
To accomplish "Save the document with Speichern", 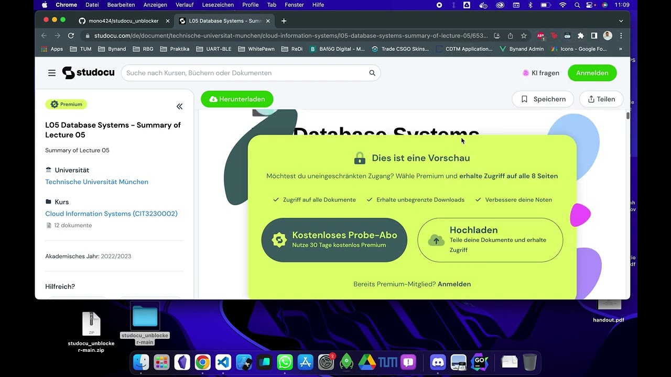I will click(543, 99).
